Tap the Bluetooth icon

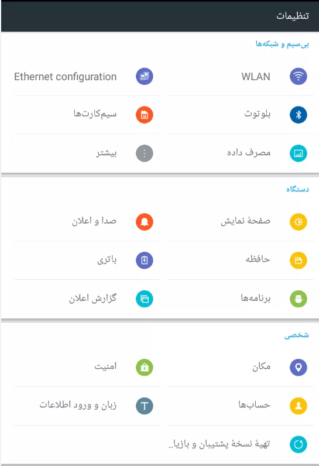tap(298, 115)
